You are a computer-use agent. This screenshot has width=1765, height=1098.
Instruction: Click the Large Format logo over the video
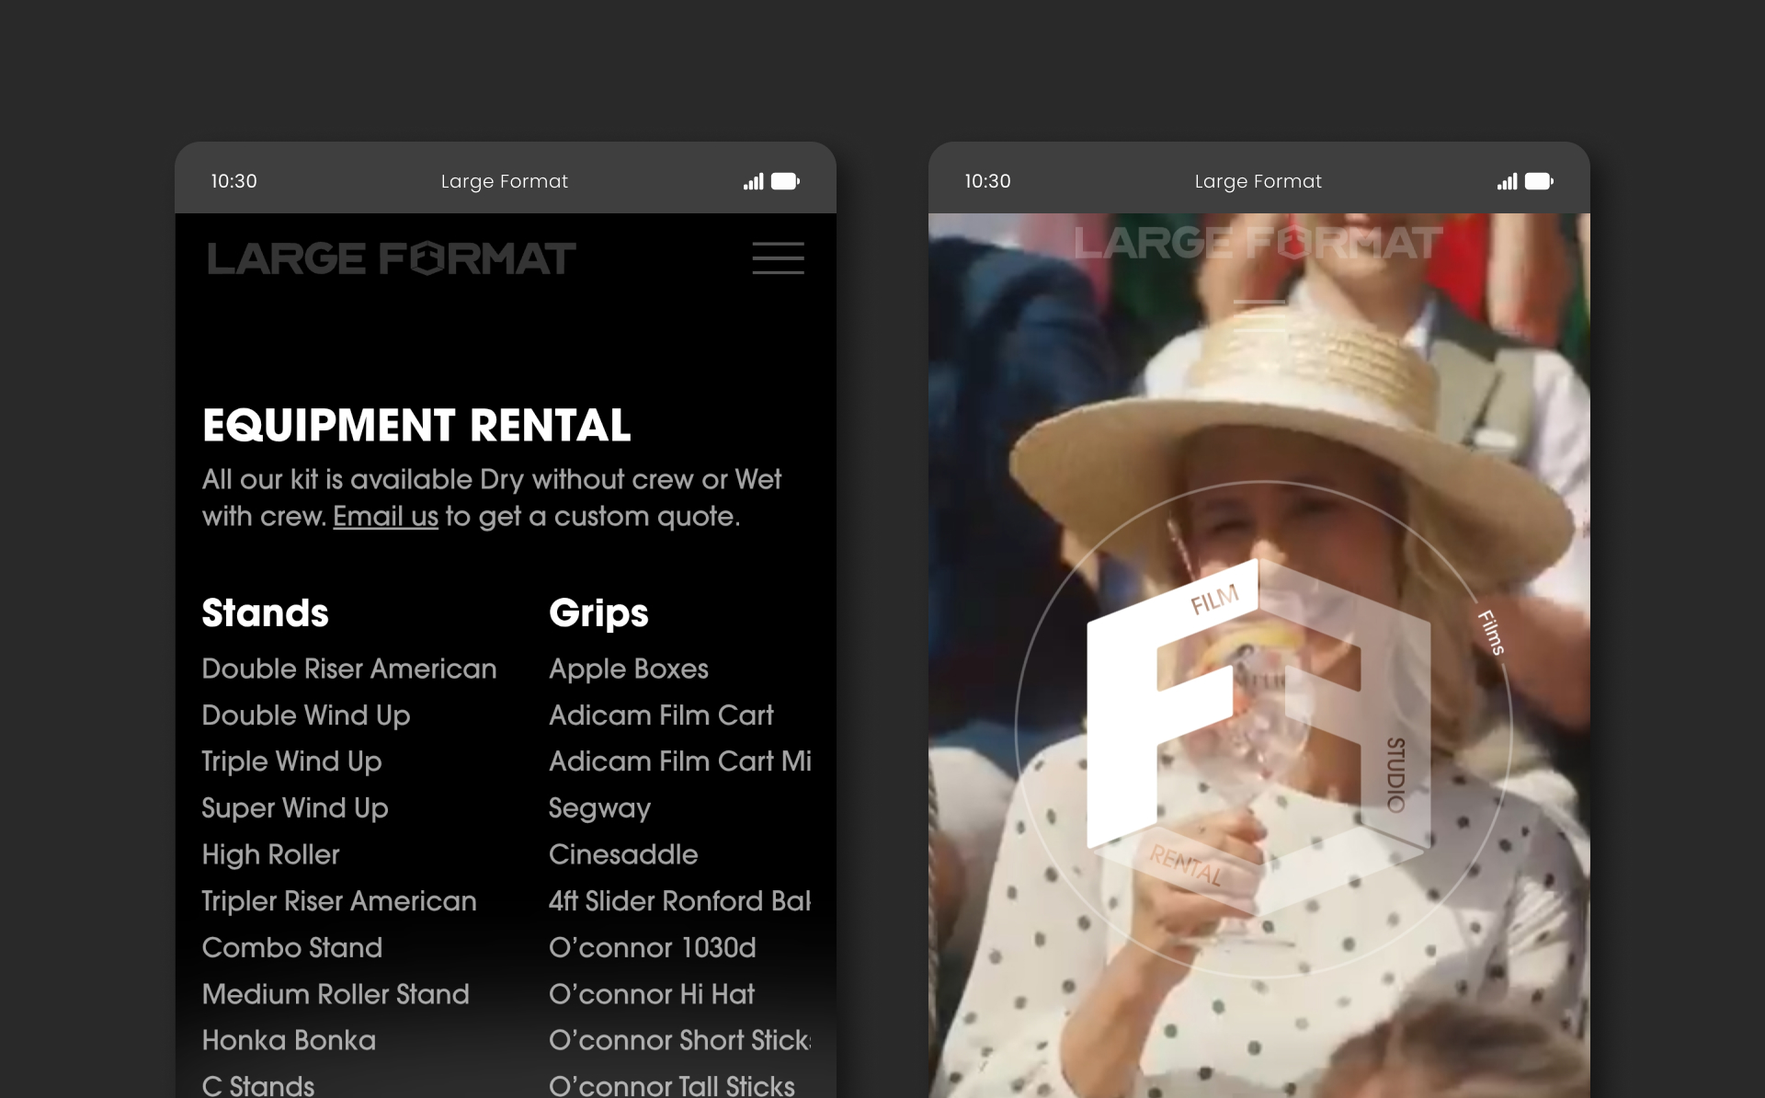click(x=1258, y=243)
